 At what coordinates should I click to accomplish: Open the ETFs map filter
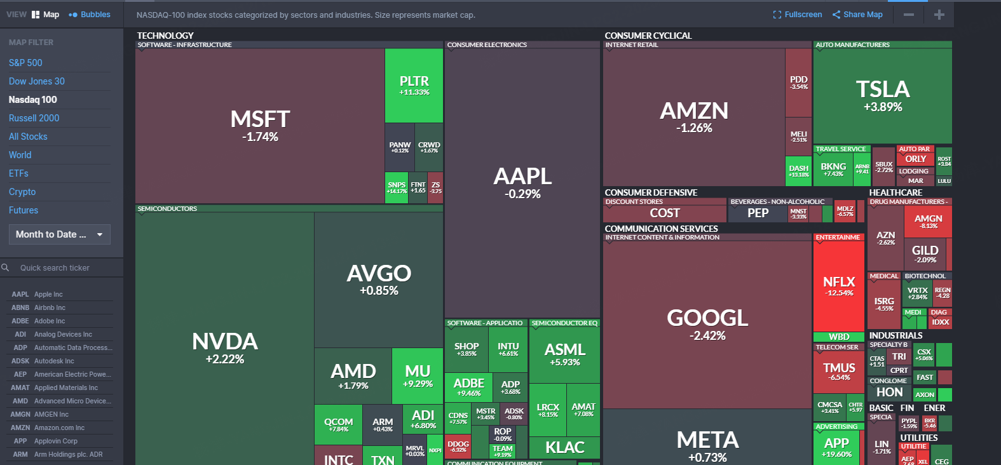[x=18, y=173]
